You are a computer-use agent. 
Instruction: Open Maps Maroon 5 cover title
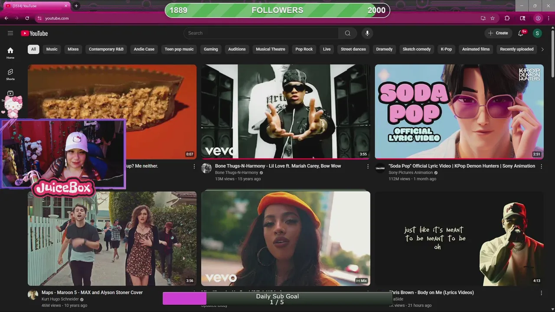click(92, 292)
